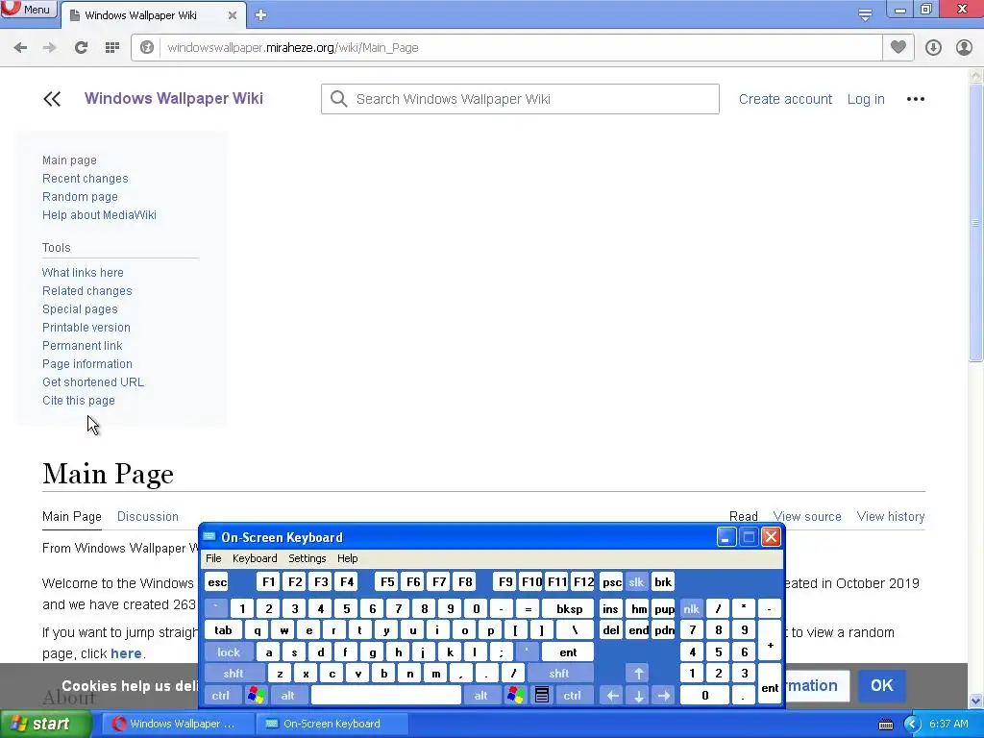Open Special pages link
The height and width of the screenshot is (738, 984).
click(x=80, y=308)
